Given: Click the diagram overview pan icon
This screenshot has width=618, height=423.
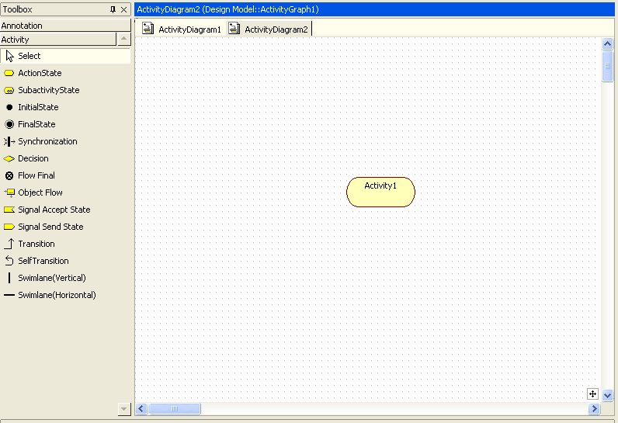Looking at the screenshot, I should (x=592, y=394).
